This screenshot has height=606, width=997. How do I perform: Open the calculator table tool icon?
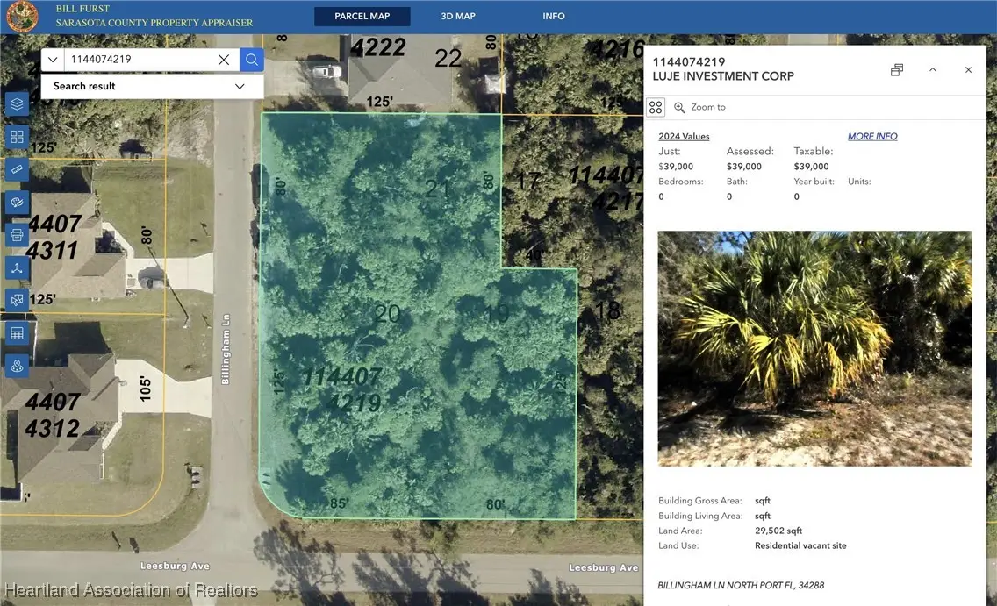(17, 332)
